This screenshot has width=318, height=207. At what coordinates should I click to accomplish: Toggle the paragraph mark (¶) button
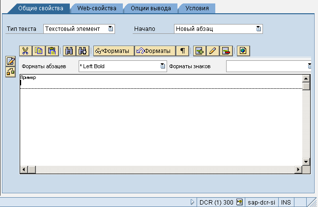[x=182, y=51]
